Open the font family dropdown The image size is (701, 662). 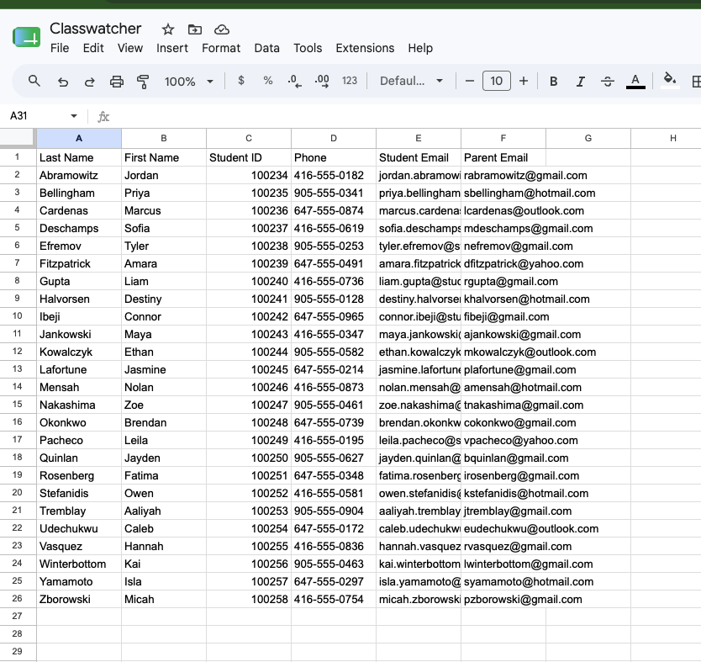pos(411,81)
